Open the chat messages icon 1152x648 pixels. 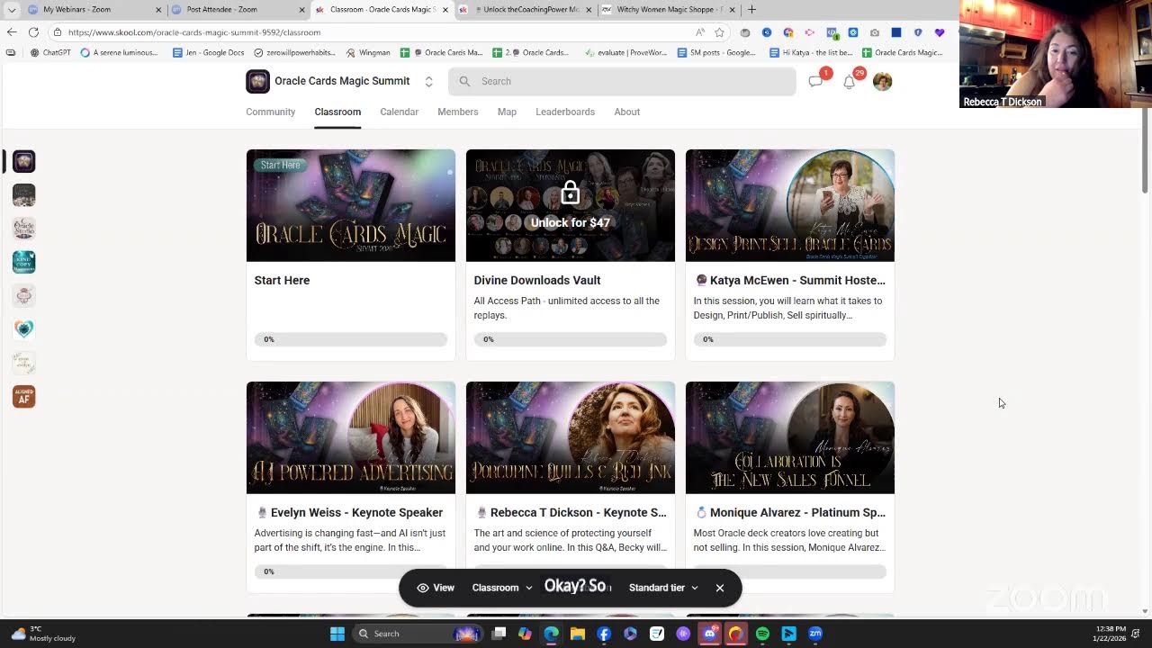click(x=815, y=81)
